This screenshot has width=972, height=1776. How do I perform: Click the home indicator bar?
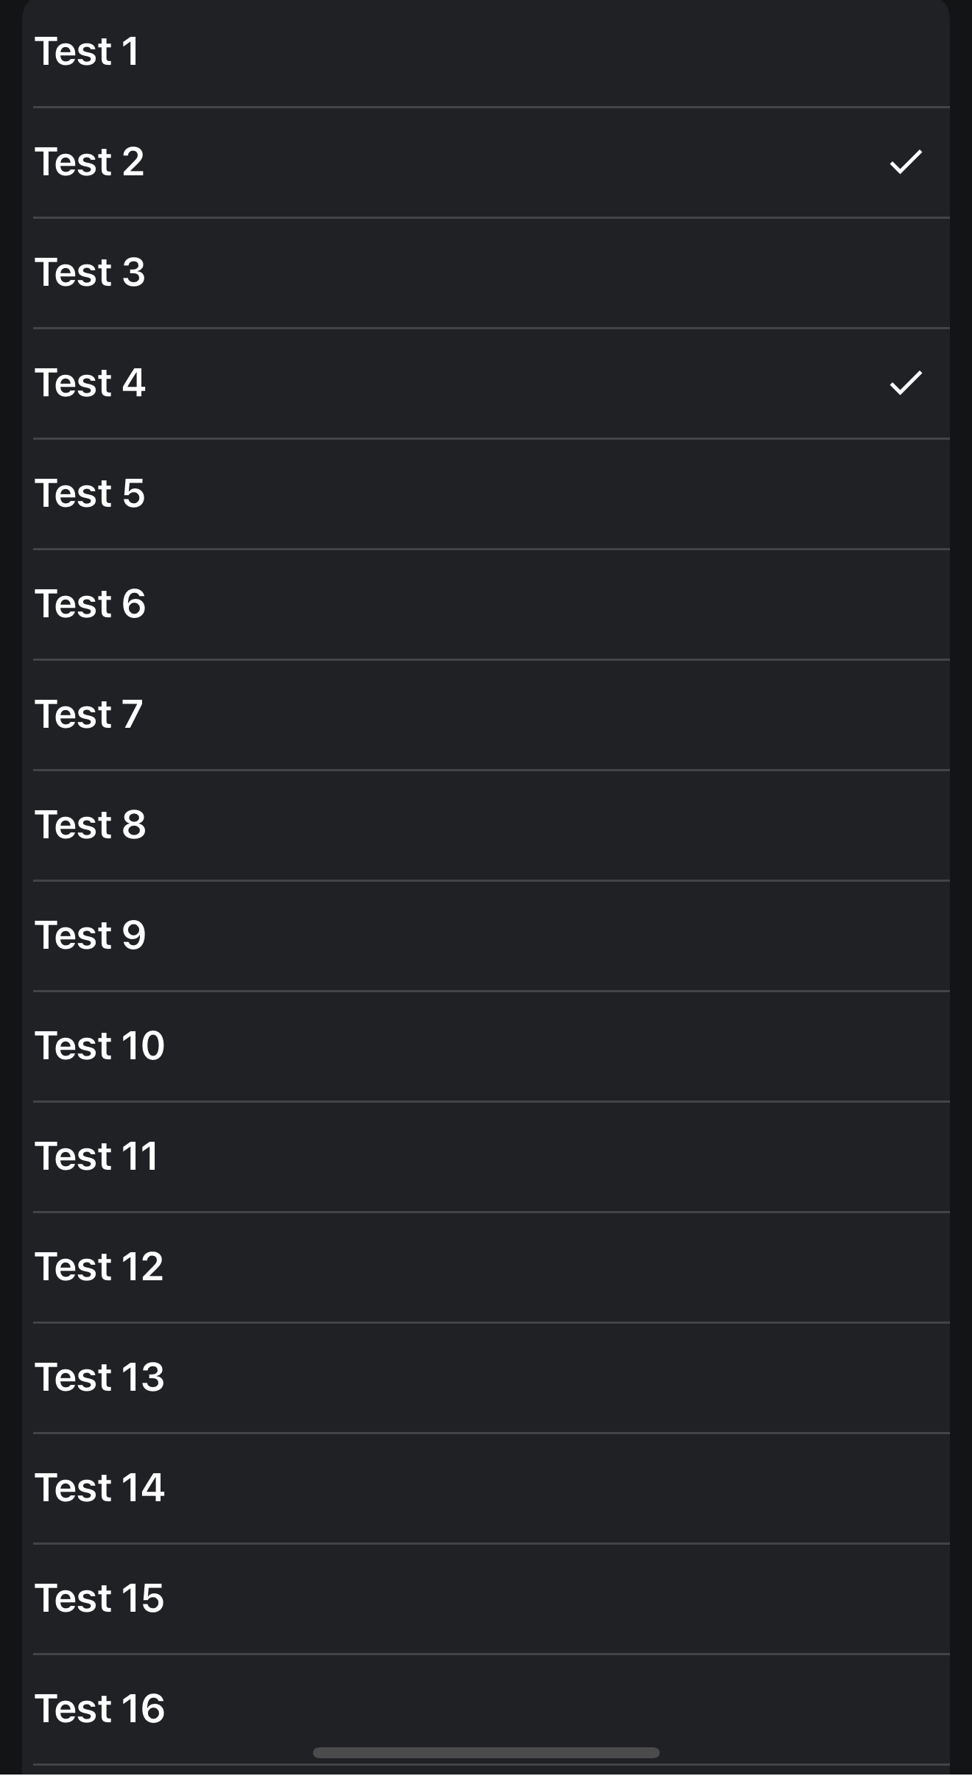[486, 1752]
